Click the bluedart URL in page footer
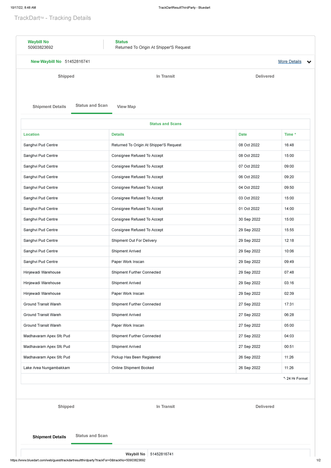The width and height of the screenshot is (331, 468). (x=78, y=460)
